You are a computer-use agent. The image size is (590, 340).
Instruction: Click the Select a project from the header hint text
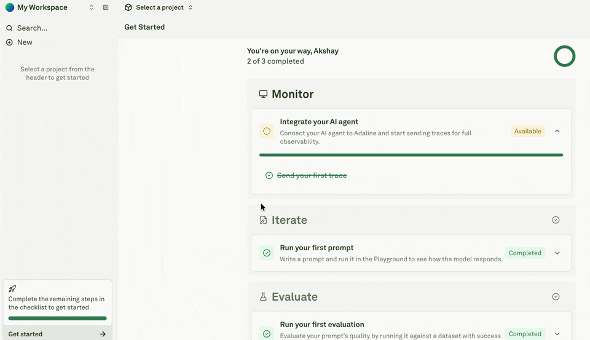pyautogui.click(x=58, y=73)
